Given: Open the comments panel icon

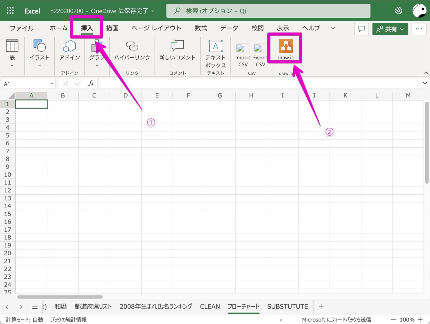Looking at the screenshot, I should coord(361,29).
